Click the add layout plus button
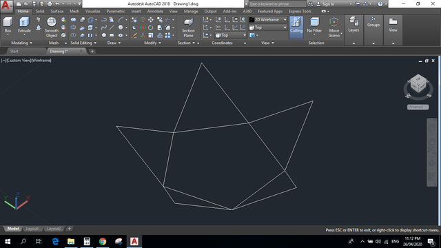This screenshot has width=441, height=248. pos(69,229)
